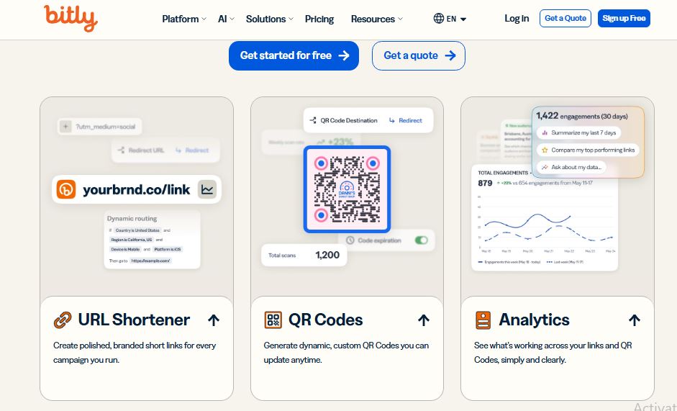
Task: Click the orange bitly icon beside yourbrnd.co/link
Action: (x=66, y=189)
